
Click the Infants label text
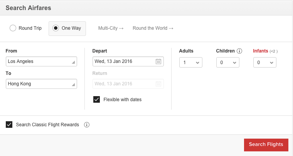click(x=261, y=51)
